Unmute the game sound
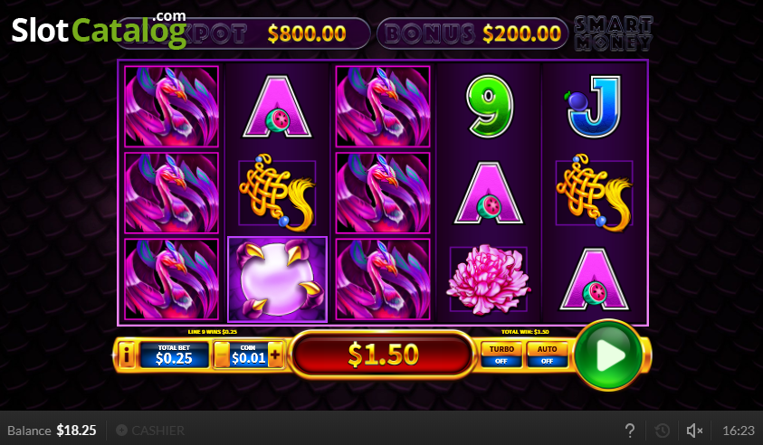The width and height of the screenshot is (763, 445). pyautogui.click(x=694, y=431)
